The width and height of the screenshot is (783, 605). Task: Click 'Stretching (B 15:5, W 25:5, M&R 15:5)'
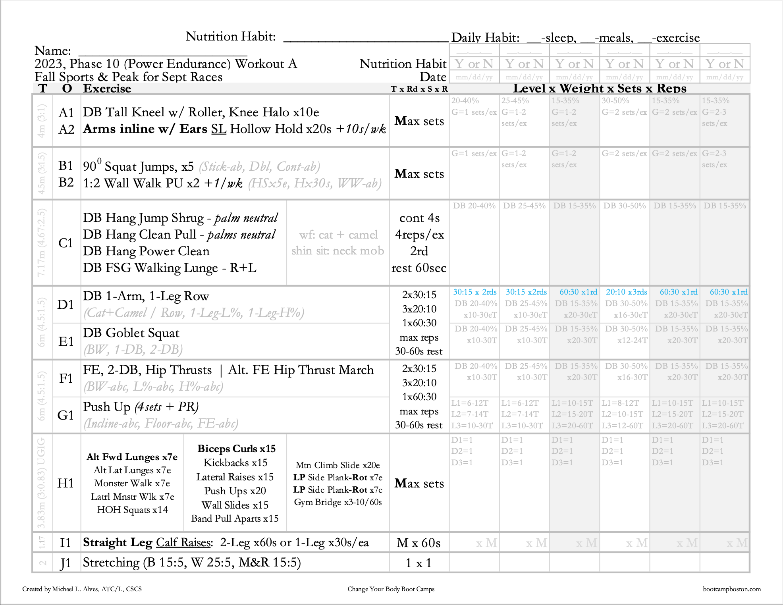click(x=192, y=563)
